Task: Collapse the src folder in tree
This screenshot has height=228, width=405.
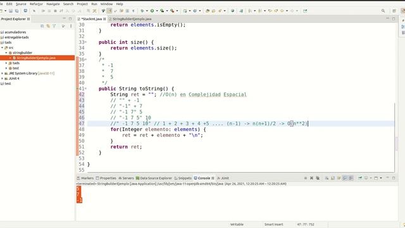Action: click(3, 47)
